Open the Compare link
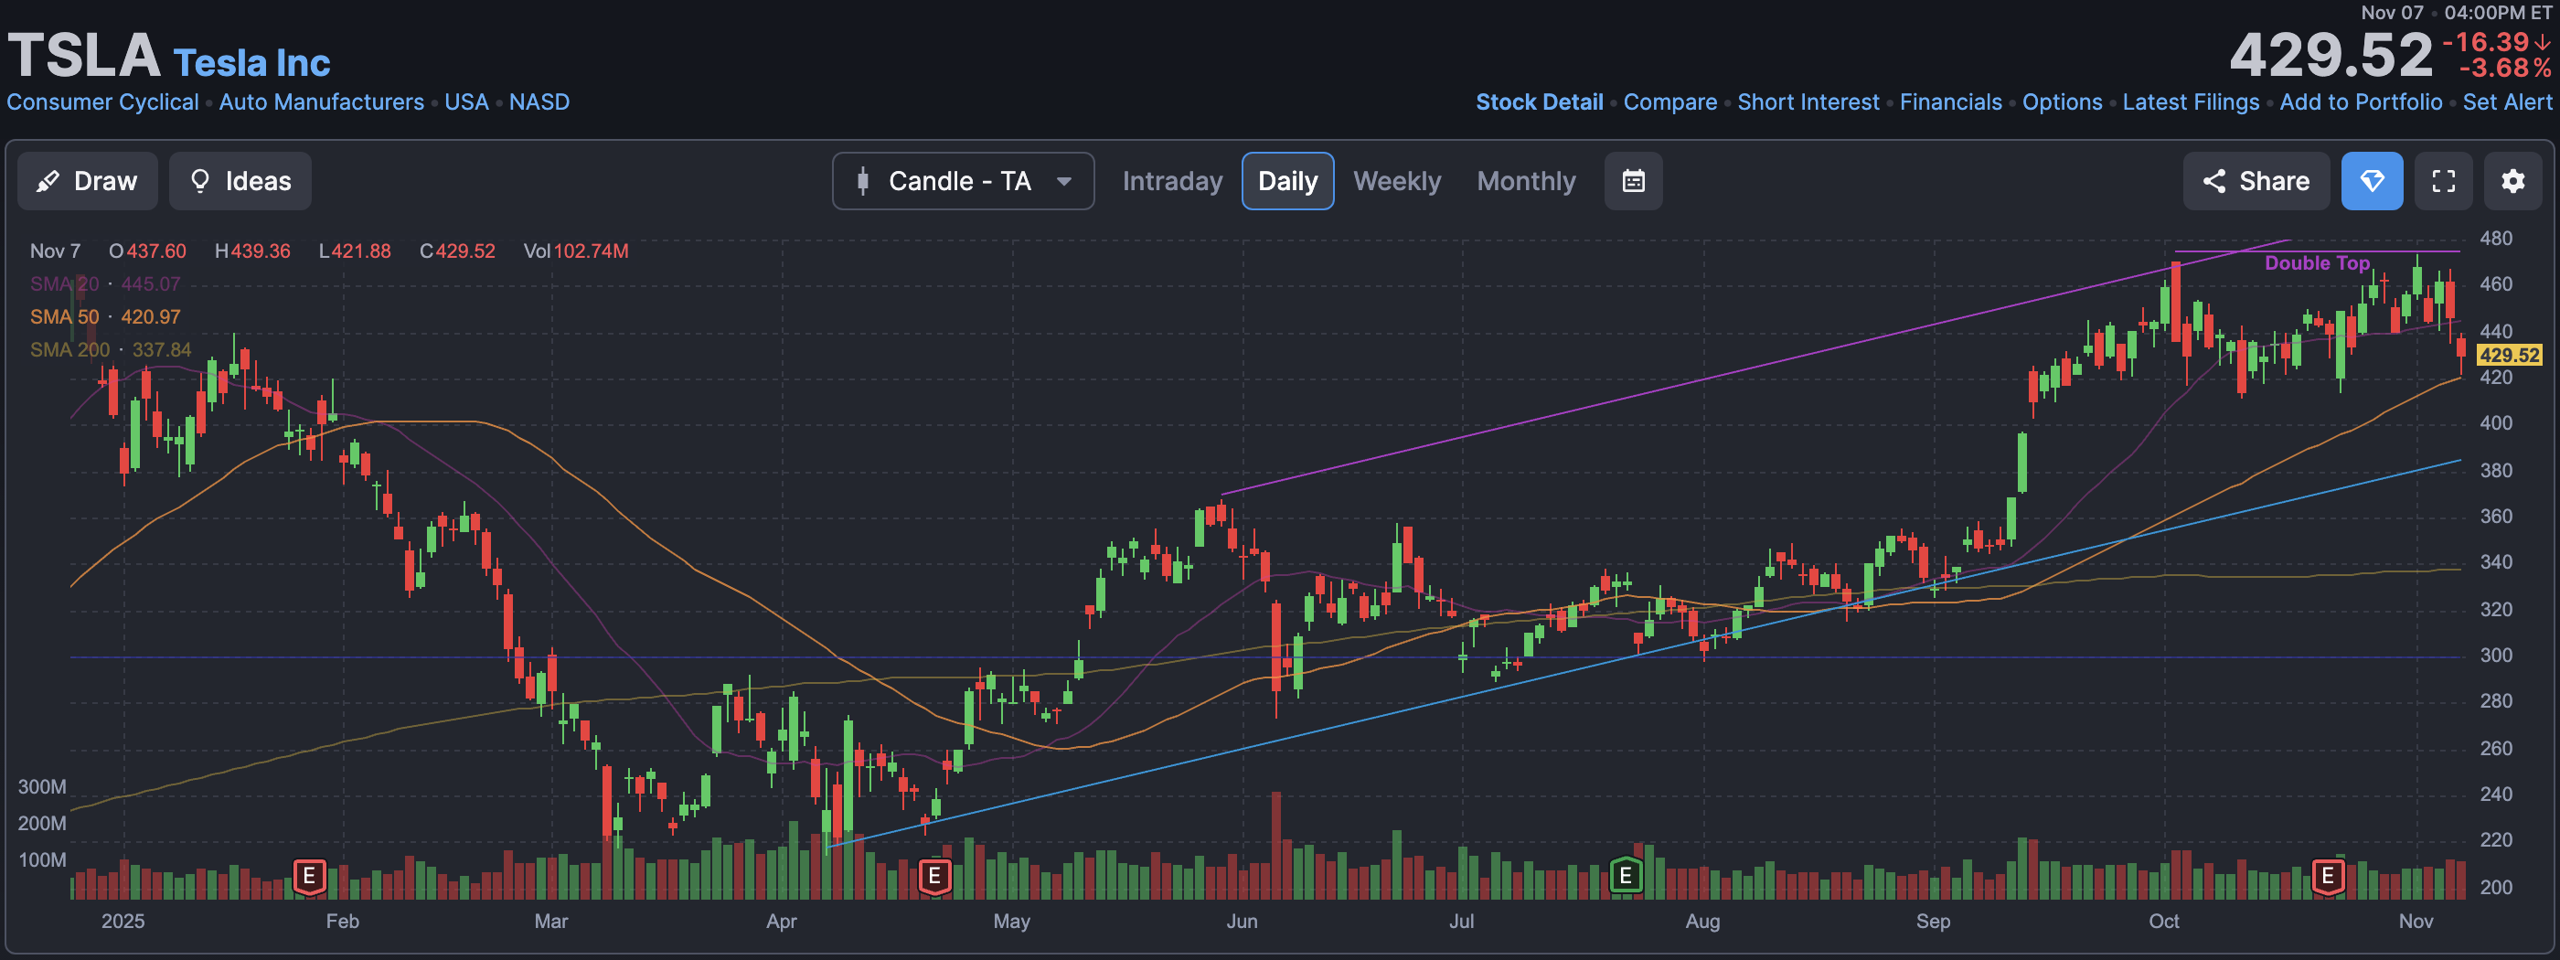 1669,102
